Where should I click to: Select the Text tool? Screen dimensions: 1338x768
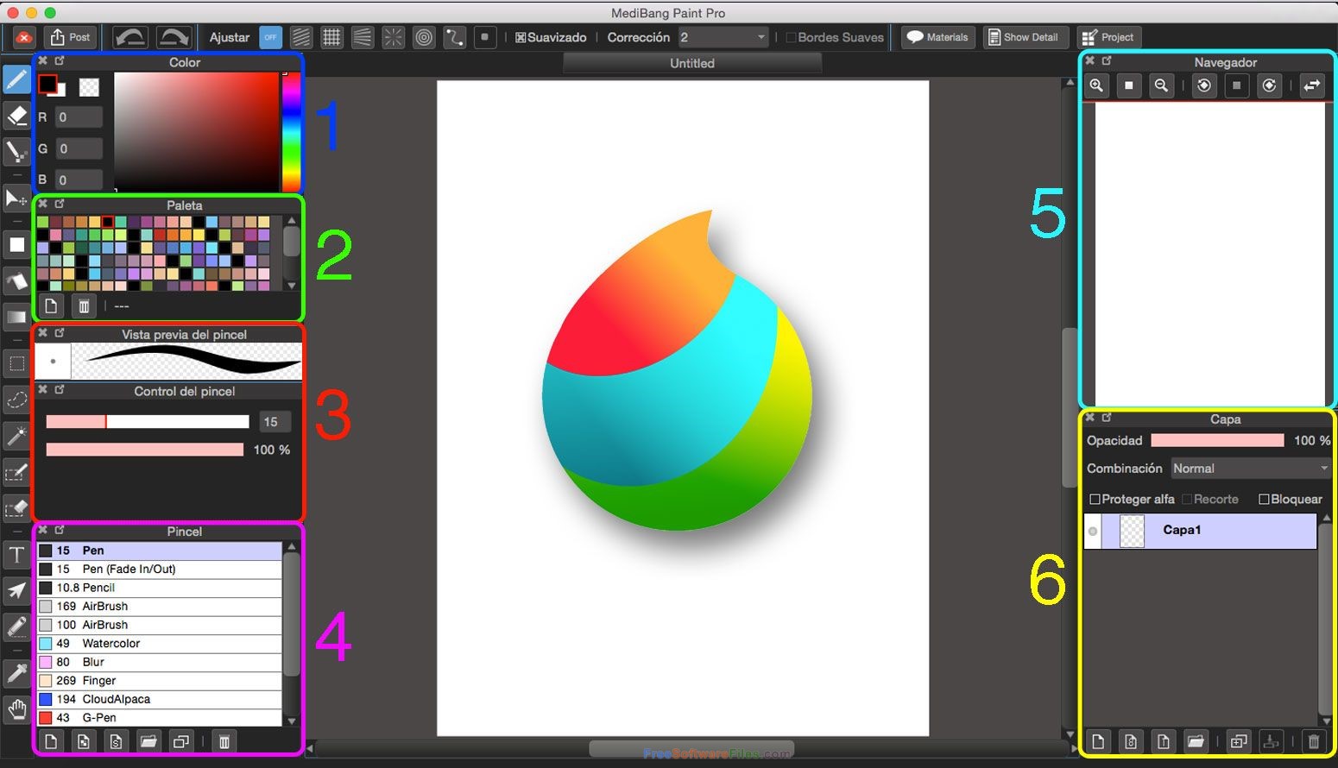click(x=16, y=555)
